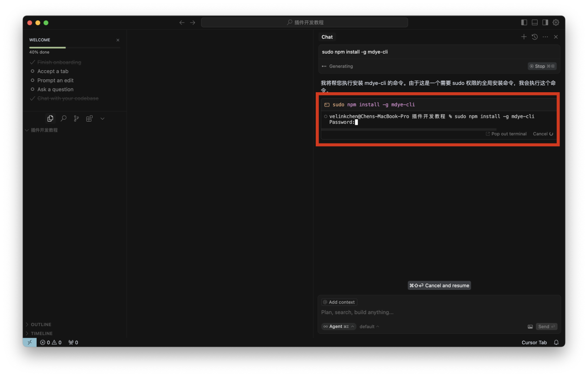This screenshot has height=377, width=588.
Task: Toggle the primary sidebar layout icon
Action: tap(524, 22)
